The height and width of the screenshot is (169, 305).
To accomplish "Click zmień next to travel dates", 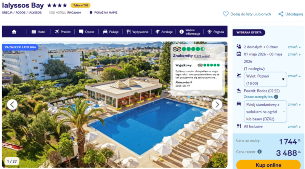I will pyautogui.click(x=294, y=54).
